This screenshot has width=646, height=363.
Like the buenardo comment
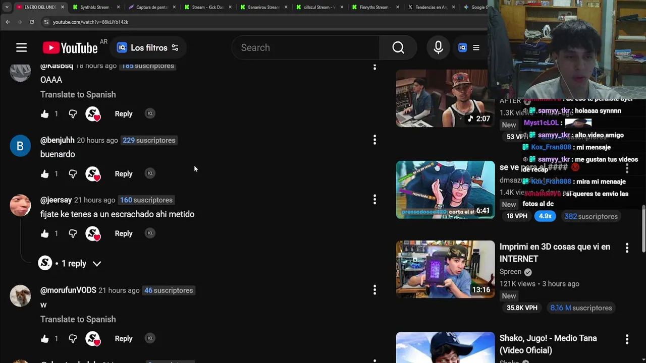coord(45,174)
